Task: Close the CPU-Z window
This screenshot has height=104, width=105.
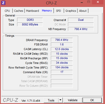Action: coord(98,2)
